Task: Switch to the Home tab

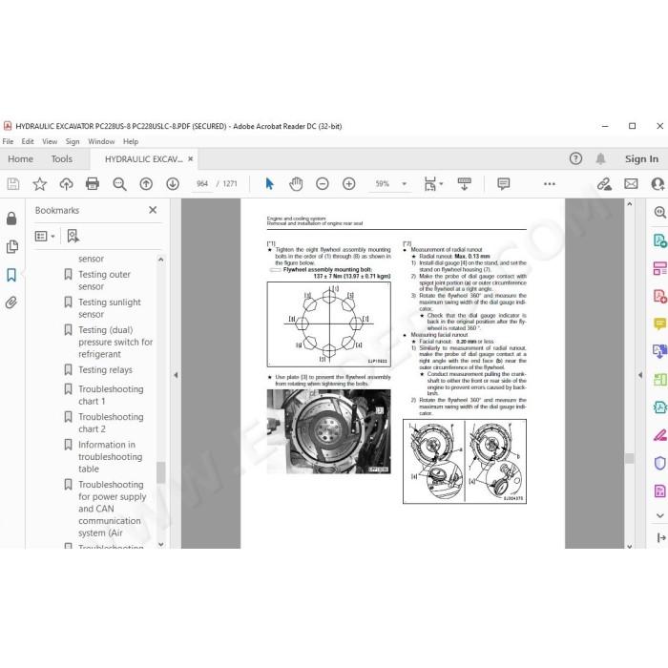Action: tap(20, 159)
